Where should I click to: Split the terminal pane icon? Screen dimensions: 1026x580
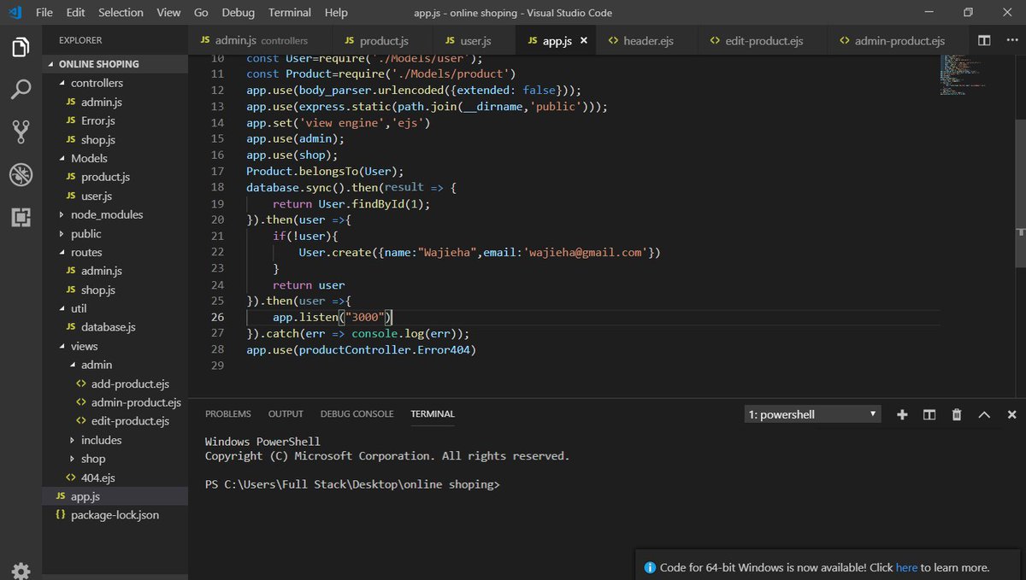pos(929,414)
